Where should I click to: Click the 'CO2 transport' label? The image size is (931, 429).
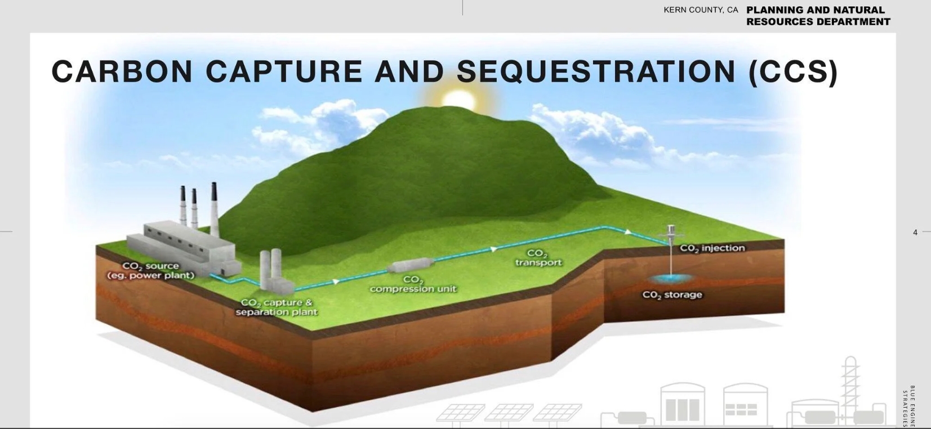(538, 258)
